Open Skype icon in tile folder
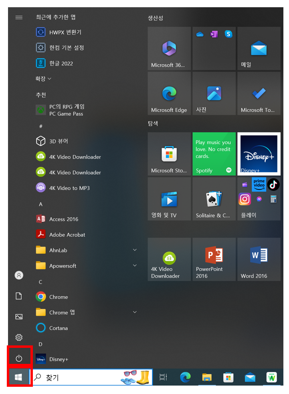Screen dimensions: 289x394 tap(228, 34)
